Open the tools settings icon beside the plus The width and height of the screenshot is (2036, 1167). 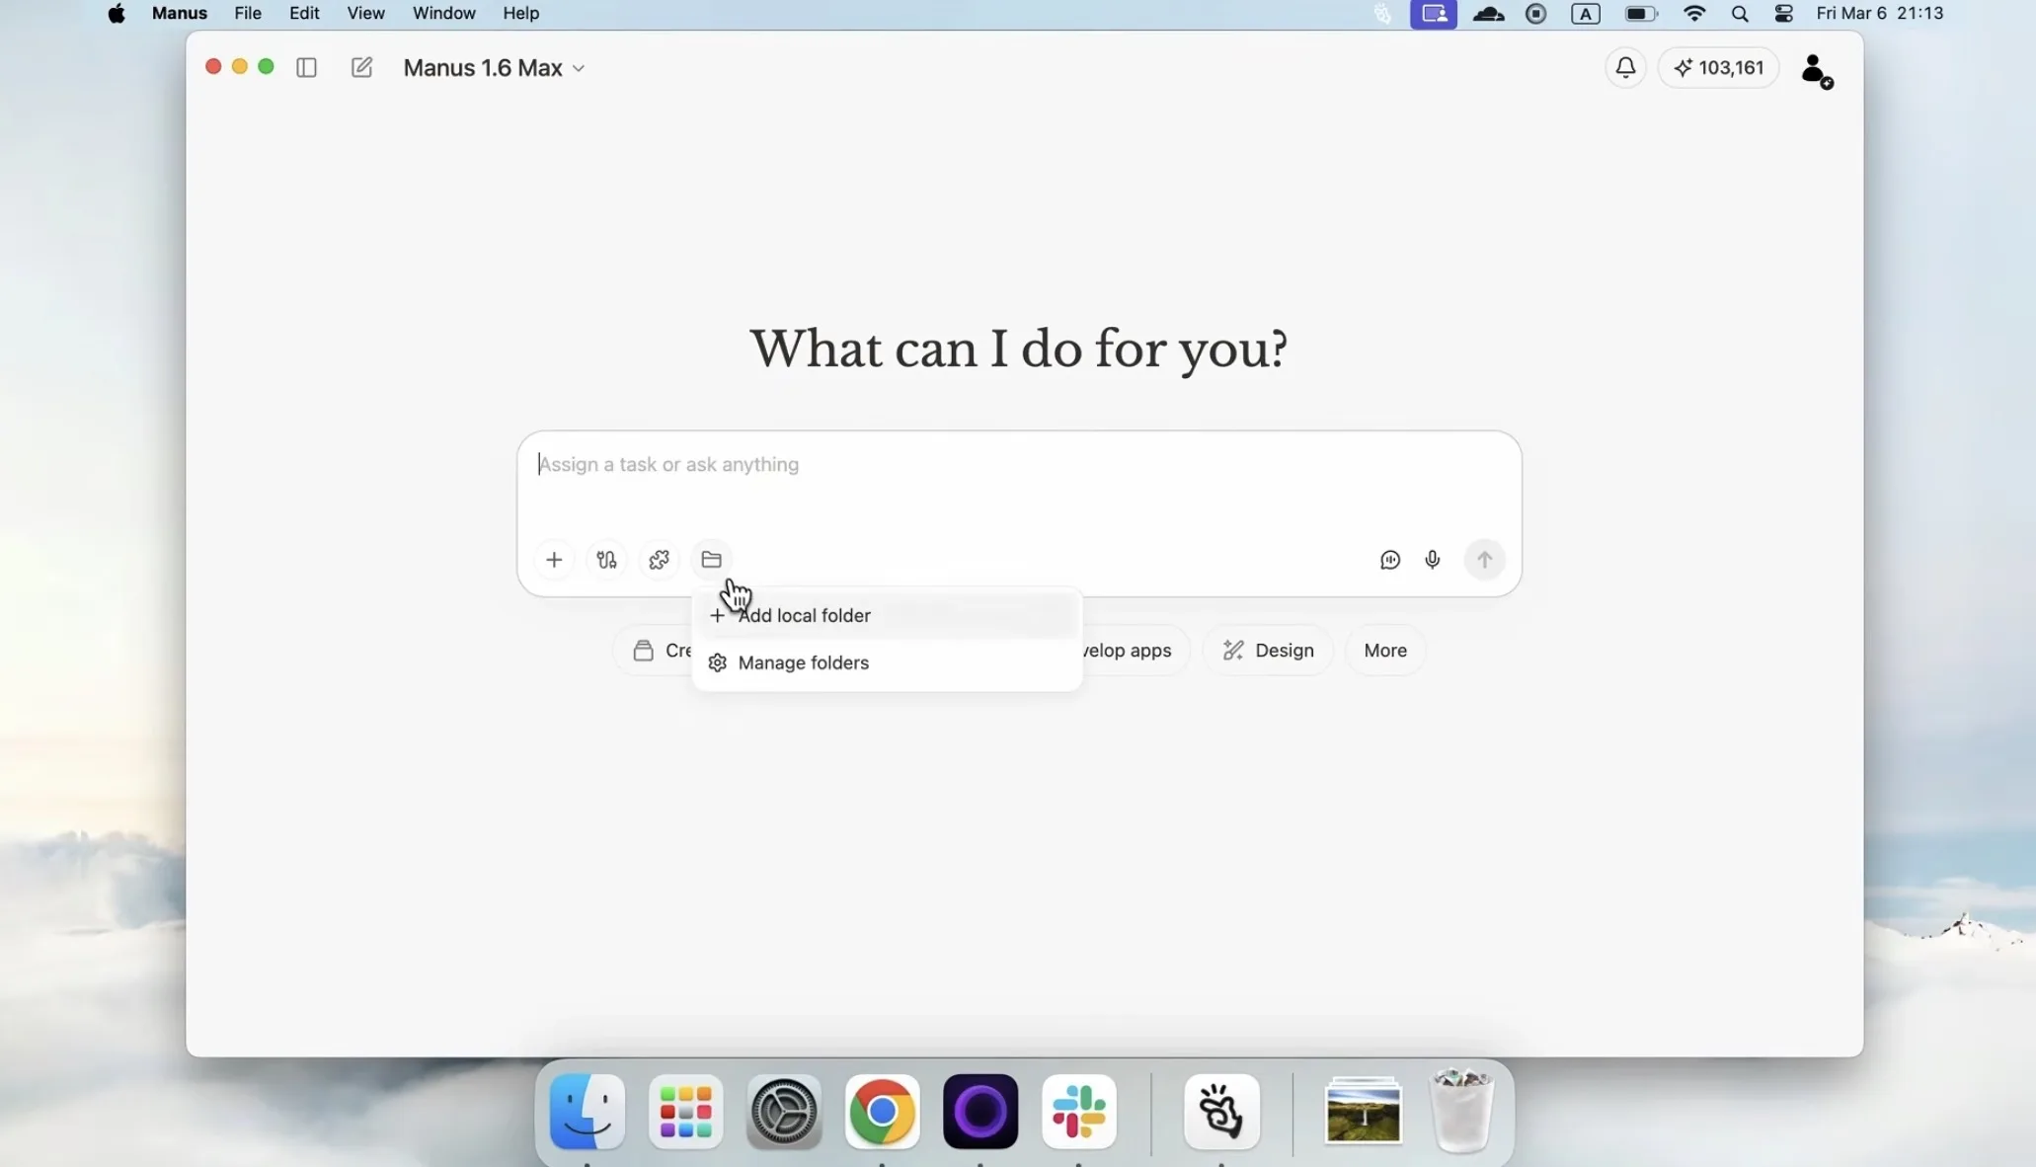606,560
